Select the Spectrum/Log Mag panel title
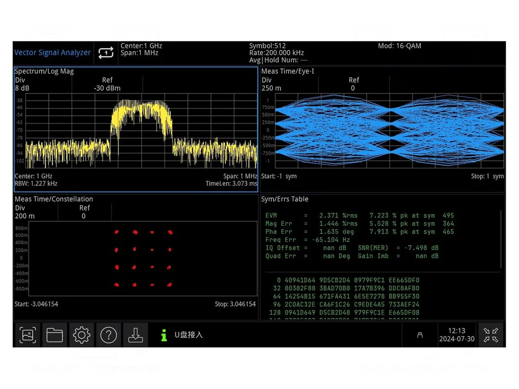Image resolution: width=519 pixels, height=389 pixels. point(44,71)
